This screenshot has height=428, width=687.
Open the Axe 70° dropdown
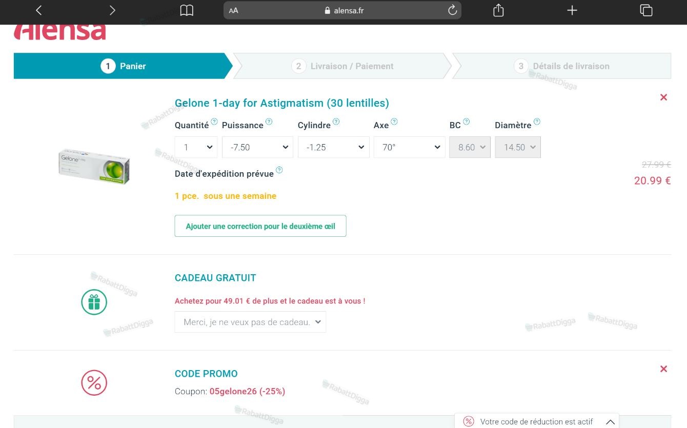(409, 147)
